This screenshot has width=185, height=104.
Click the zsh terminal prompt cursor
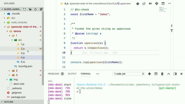[80, 91]
